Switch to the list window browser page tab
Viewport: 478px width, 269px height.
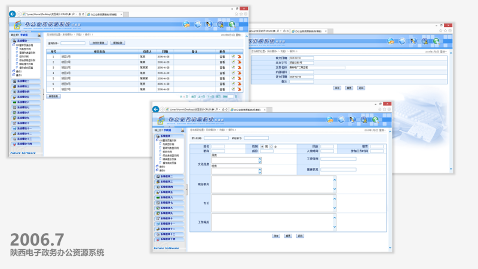(x=105, y=14)
